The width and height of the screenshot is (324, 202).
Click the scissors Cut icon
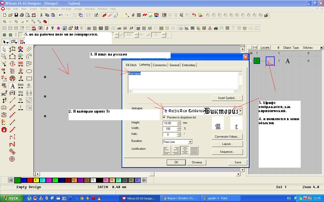coord(41,15)
